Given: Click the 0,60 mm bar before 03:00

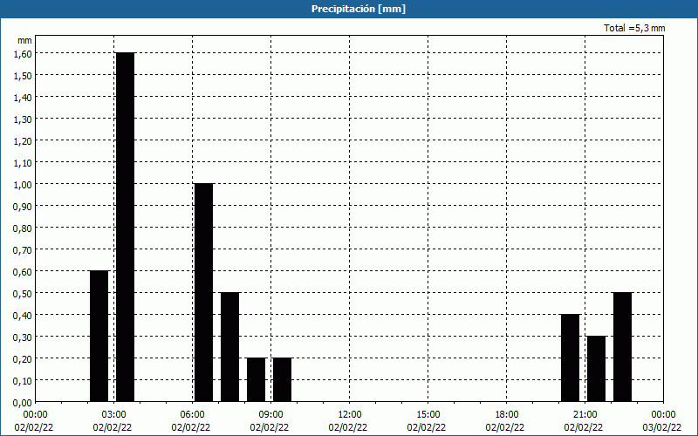Looking at the screenshot, I should (x=99, y=336).
